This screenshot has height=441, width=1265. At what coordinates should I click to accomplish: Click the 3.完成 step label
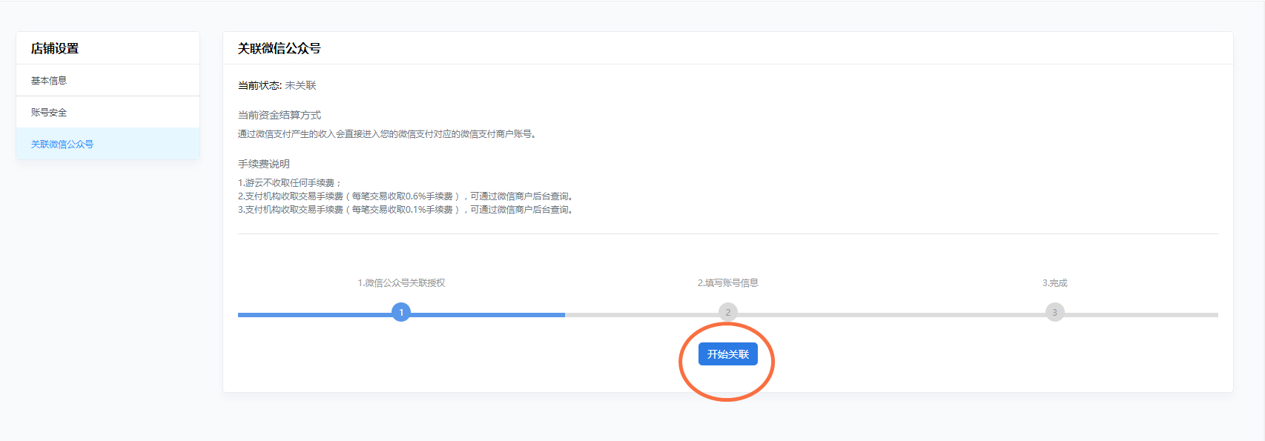click(x=1054, y=283)
